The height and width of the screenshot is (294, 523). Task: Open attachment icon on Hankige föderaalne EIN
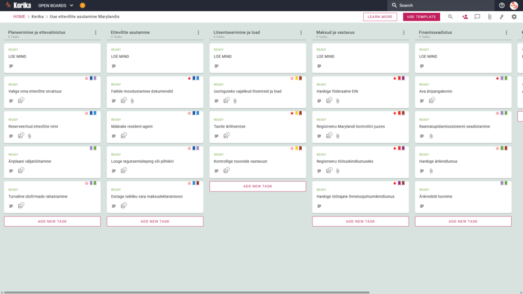(338, 101)
